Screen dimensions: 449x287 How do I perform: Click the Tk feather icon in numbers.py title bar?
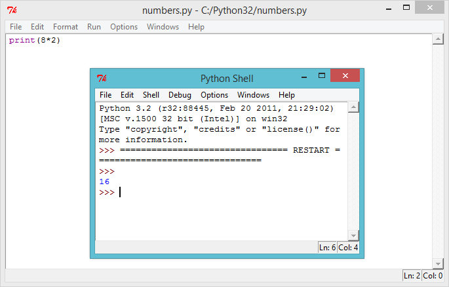pos(11,10)
